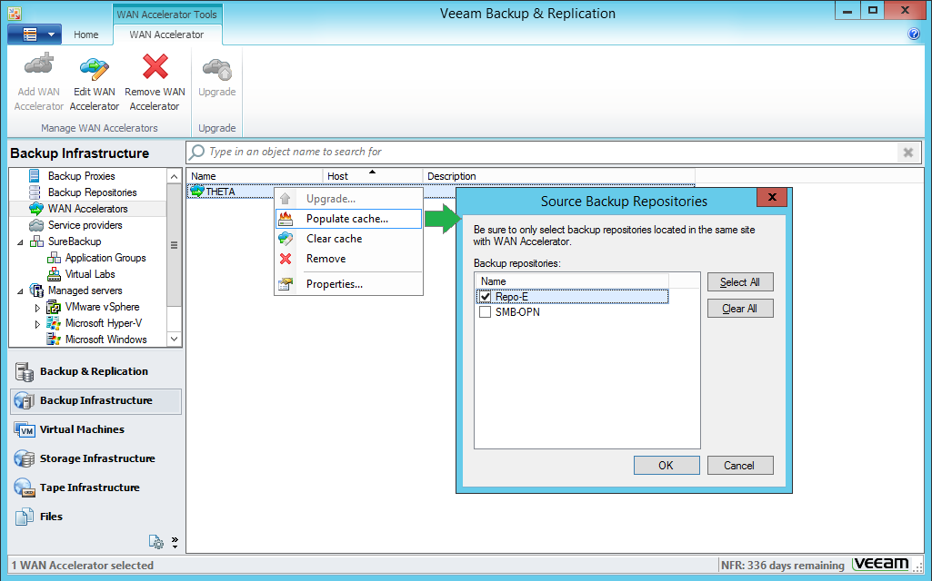Choose Populate cache from the context menu
Viewport: 932px width, 581px height.
[x=349, y=219]
